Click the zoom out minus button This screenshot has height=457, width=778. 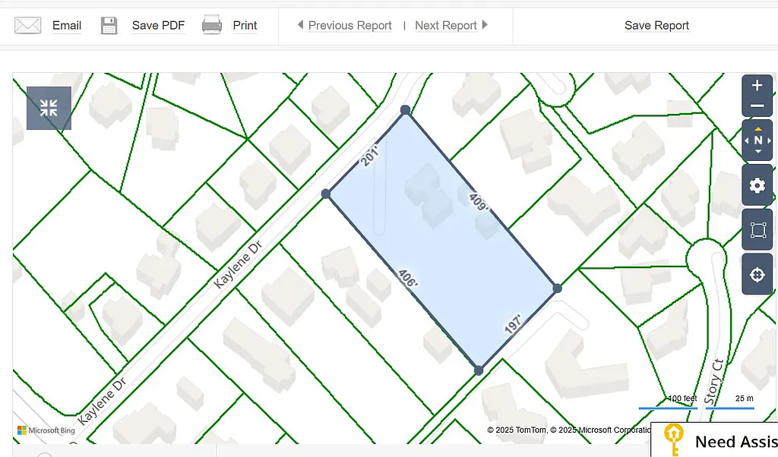coord(757,106)
